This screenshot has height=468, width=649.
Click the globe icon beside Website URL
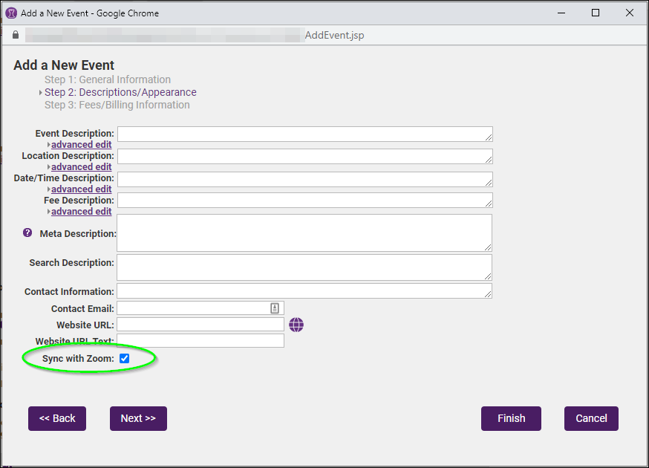(296, 325)
